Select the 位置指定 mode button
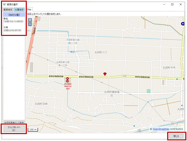 19,10
